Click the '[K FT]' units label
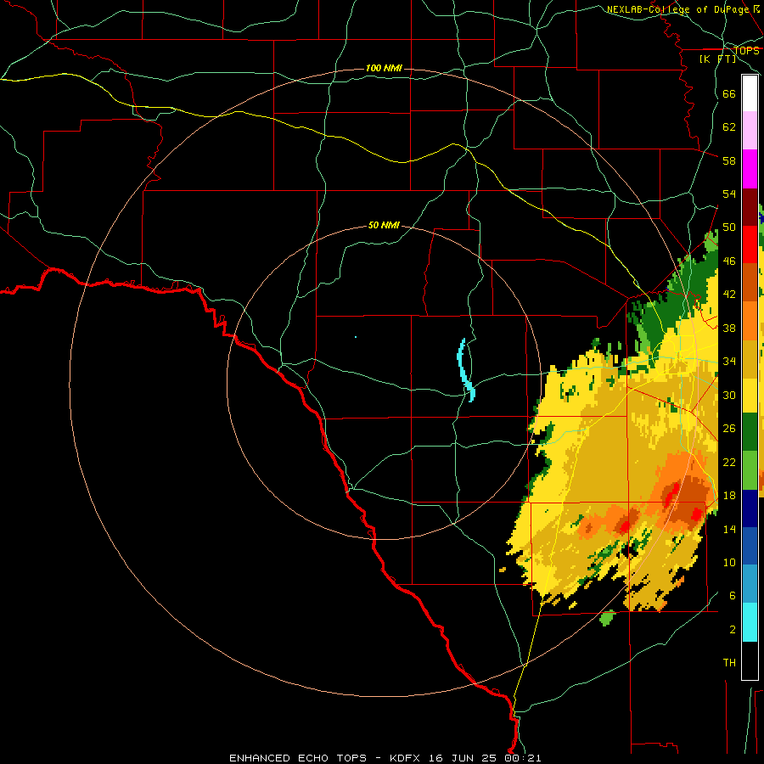The width and height of the screenshot is (764, 764). pyautogui.click(x=717, y=59)
